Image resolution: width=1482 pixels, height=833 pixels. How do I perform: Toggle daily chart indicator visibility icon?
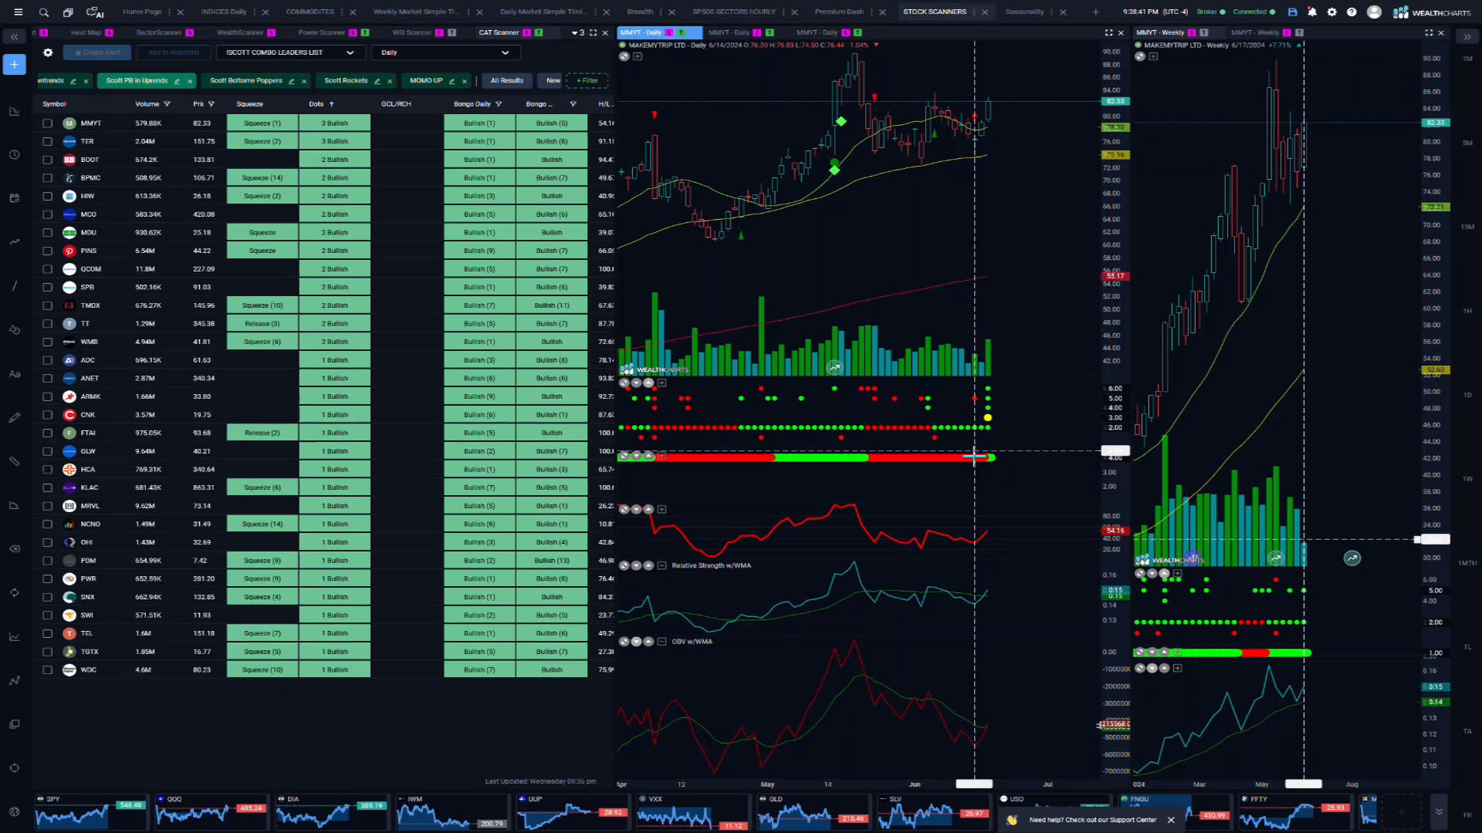(x=624, y=56)
